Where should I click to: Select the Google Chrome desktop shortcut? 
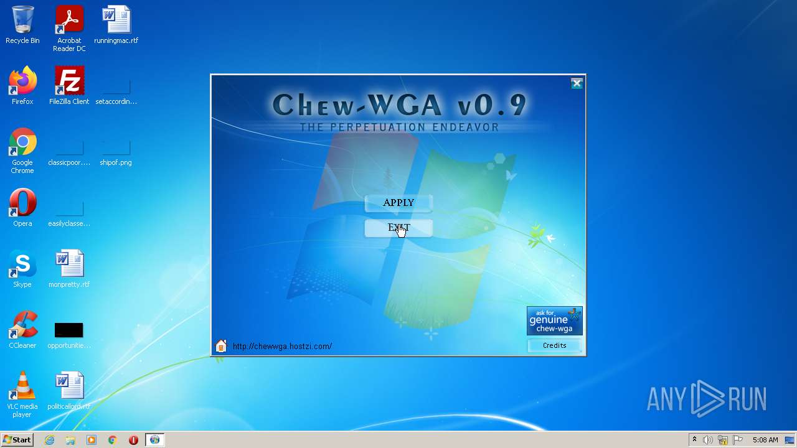[x=22, y=151]
